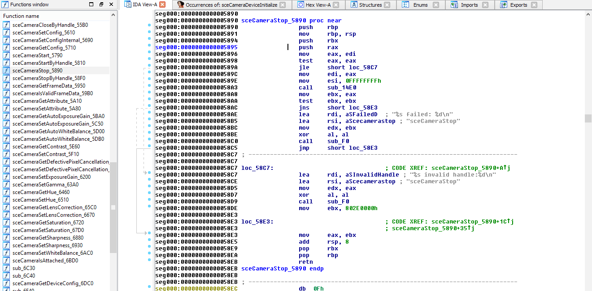Viewport: 592px width, 291px height.
Task: Close the Exports tab
Action: coord(534,5)
